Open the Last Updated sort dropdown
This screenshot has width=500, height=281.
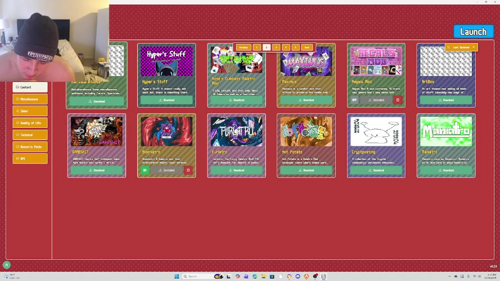pyautogui.click(x=461, y=47)
